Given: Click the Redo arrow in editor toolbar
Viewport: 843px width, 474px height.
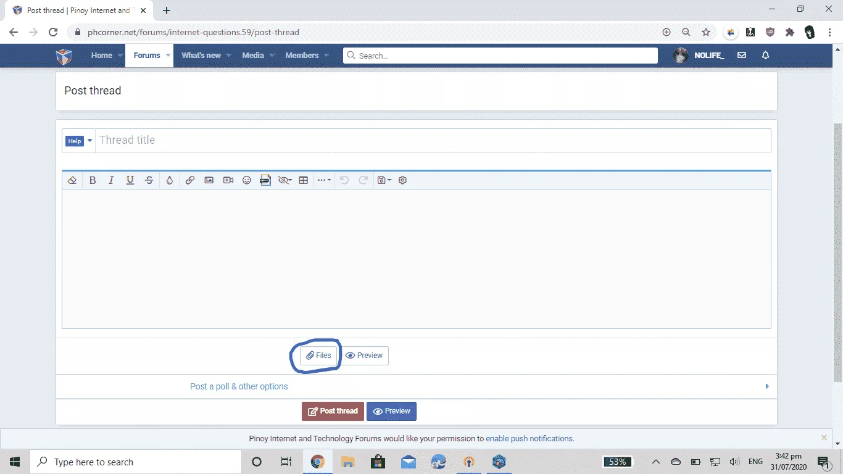Looking at the screenshot, I should pos(363,180).
